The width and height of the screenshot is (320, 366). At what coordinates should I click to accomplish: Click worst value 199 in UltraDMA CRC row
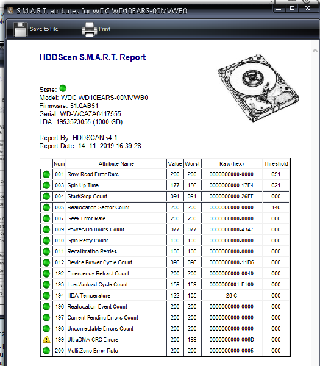point(192,339)
